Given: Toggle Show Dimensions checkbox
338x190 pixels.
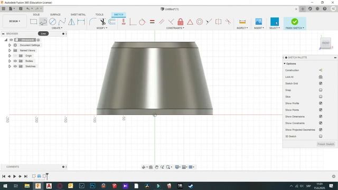Looking at the screenshot, I should (321, 117).
